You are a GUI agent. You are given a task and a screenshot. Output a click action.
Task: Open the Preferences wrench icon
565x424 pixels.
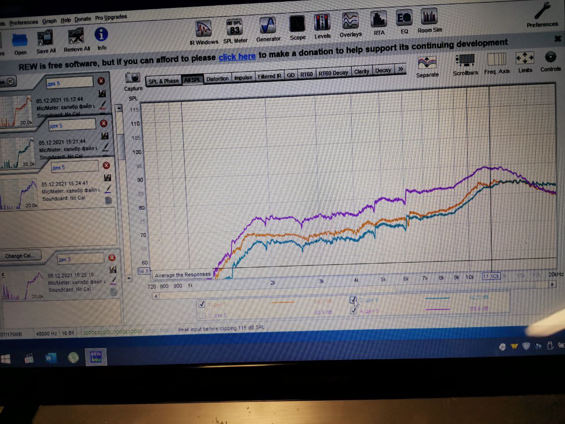[x=542, y=14]
